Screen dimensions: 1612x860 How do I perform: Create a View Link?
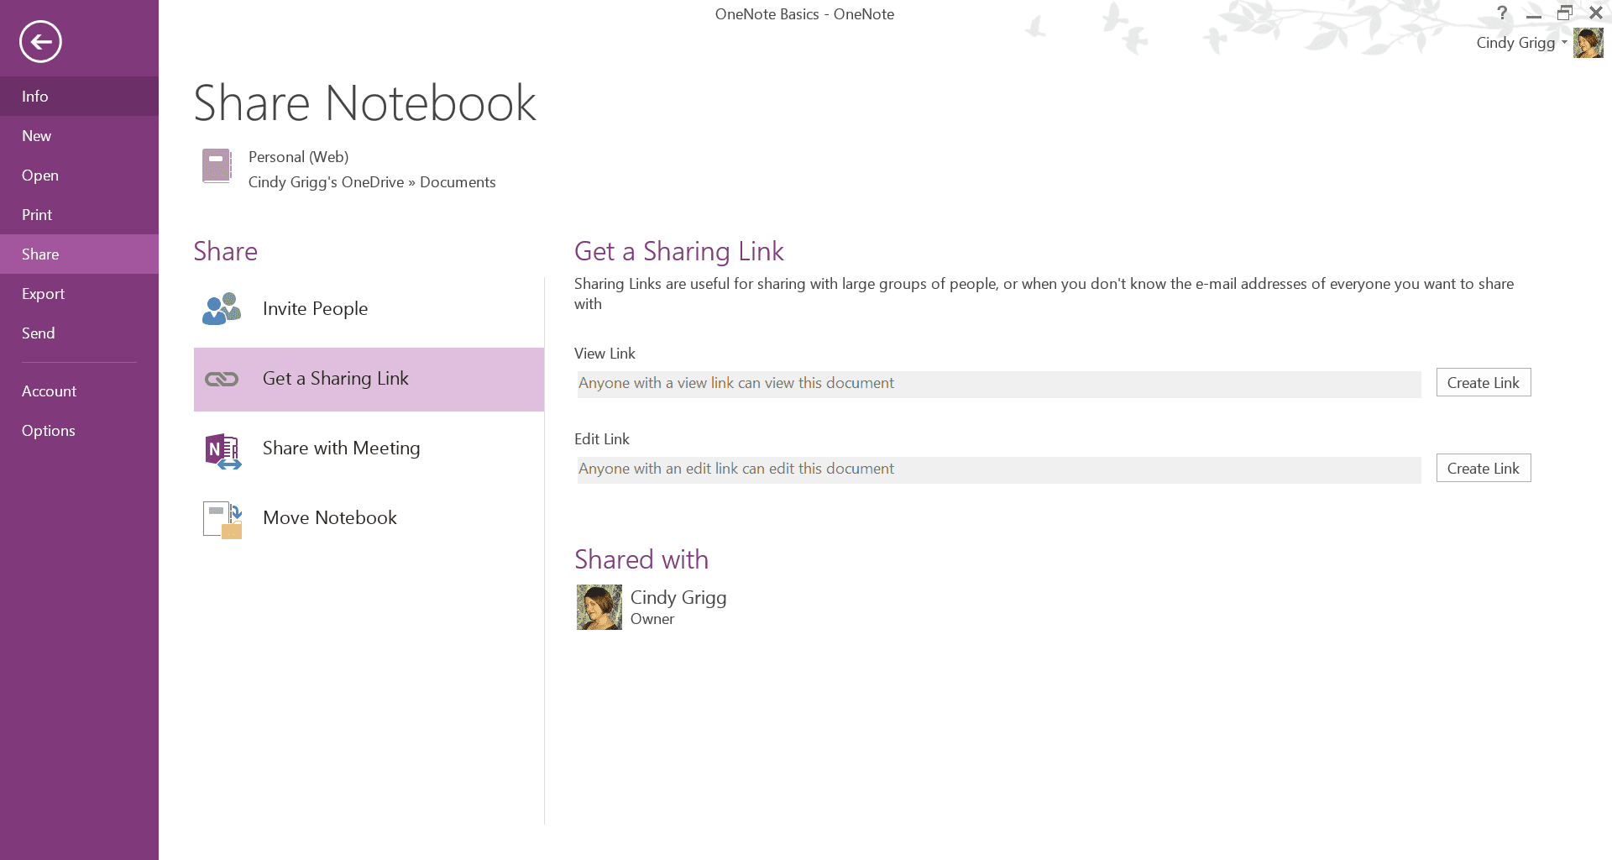coord(1484,383)
